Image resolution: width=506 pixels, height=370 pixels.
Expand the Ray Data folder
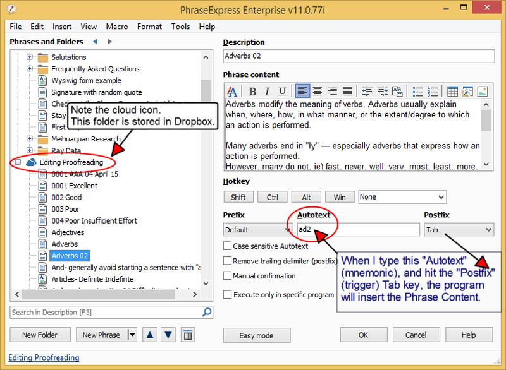tap(29, 150)
